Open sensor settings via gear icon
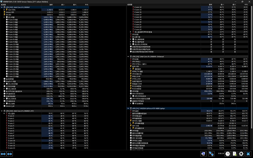 241,154
